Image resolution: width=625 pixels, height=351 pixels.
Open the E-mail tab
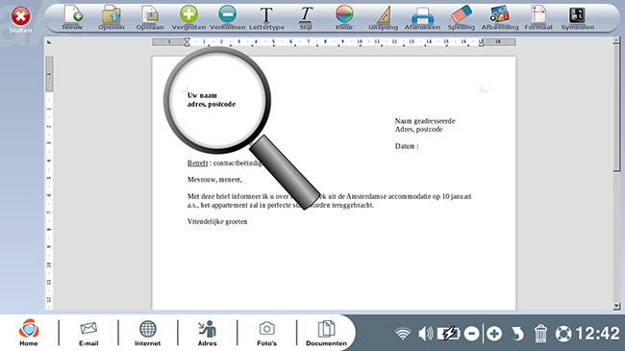coord(88,333)
